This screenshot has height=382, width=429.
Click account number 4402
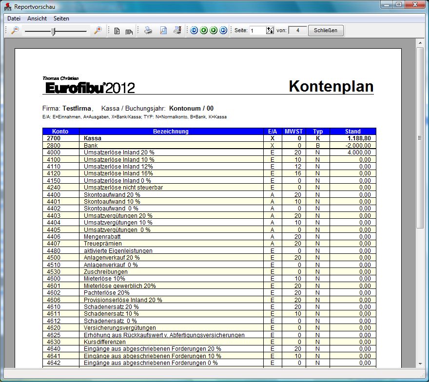click(54, 209)
